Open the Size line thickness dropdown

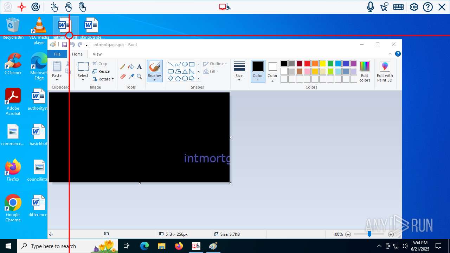[x=239, y=71]
